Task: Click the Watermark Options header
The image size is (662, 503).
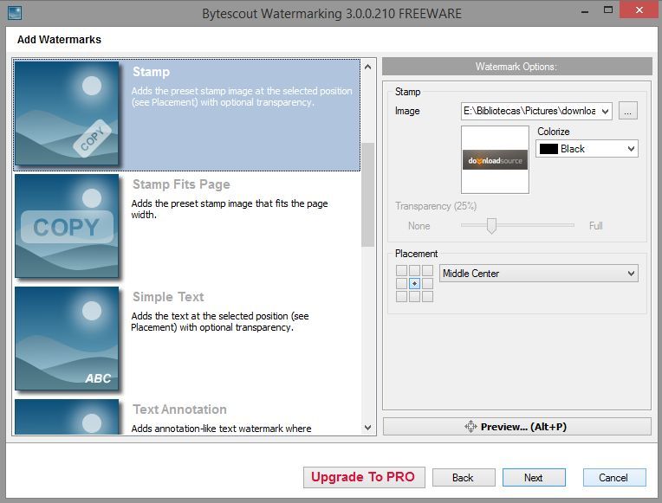Action: coord(516,67)
